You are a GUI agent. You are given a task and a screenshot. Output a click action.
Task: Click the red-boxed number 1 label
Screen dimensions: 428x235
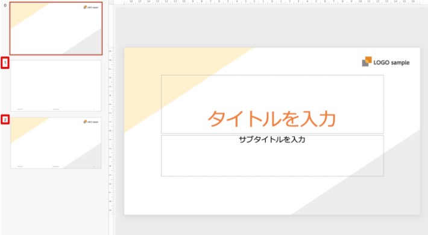(x=5, y=63)
